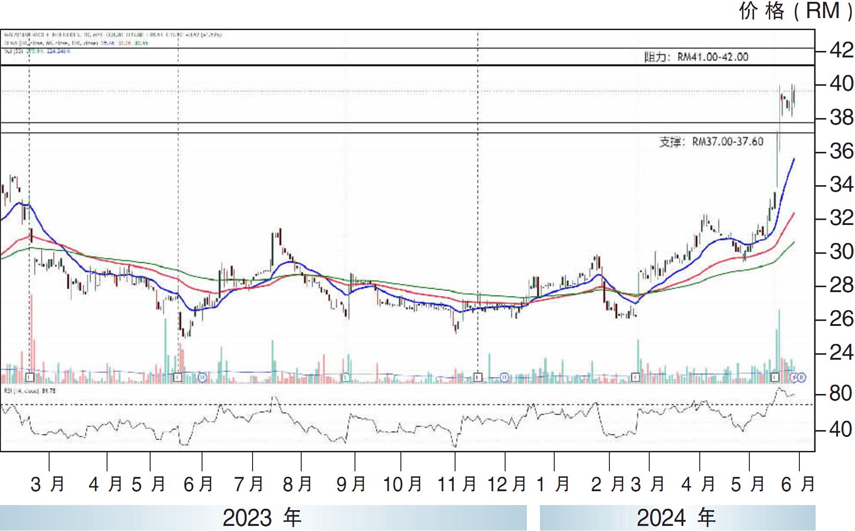
Task: Click the moving average legend line under the title
Action: (x=76, y=43)
